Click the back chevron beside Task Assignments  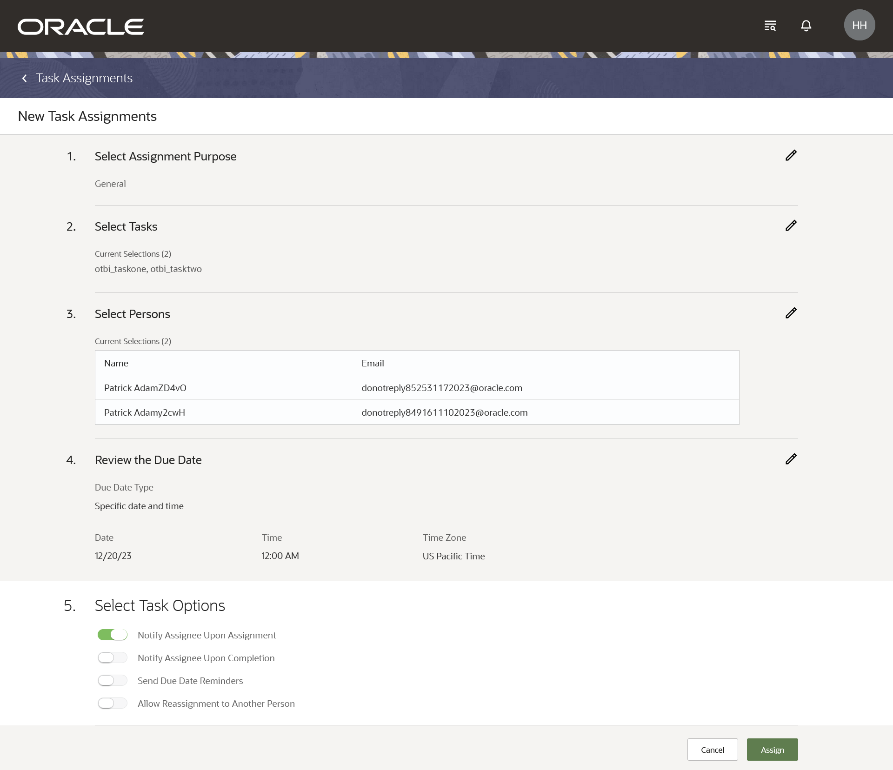[x=25, y=78]
